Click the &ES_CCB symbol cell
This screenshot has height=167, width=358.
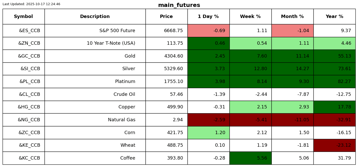pos(30,31)
